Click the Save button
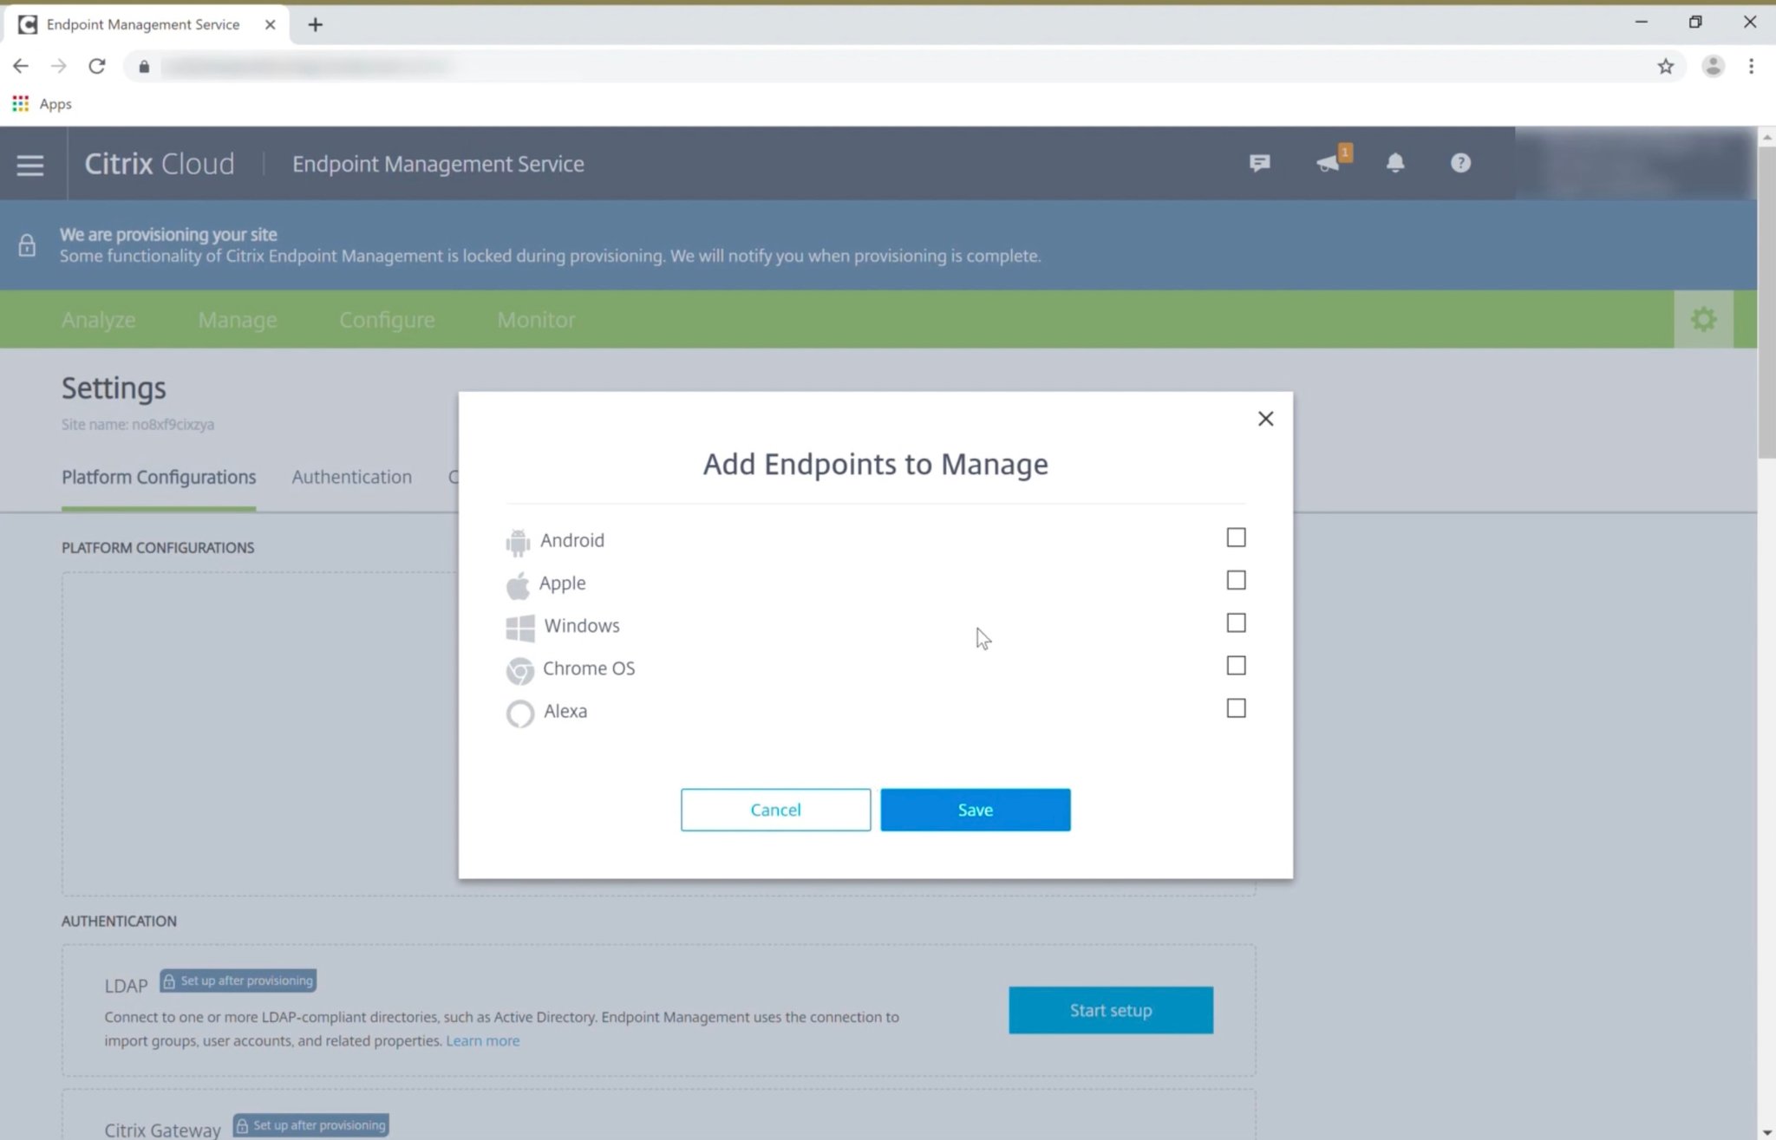 click(975, 809)
